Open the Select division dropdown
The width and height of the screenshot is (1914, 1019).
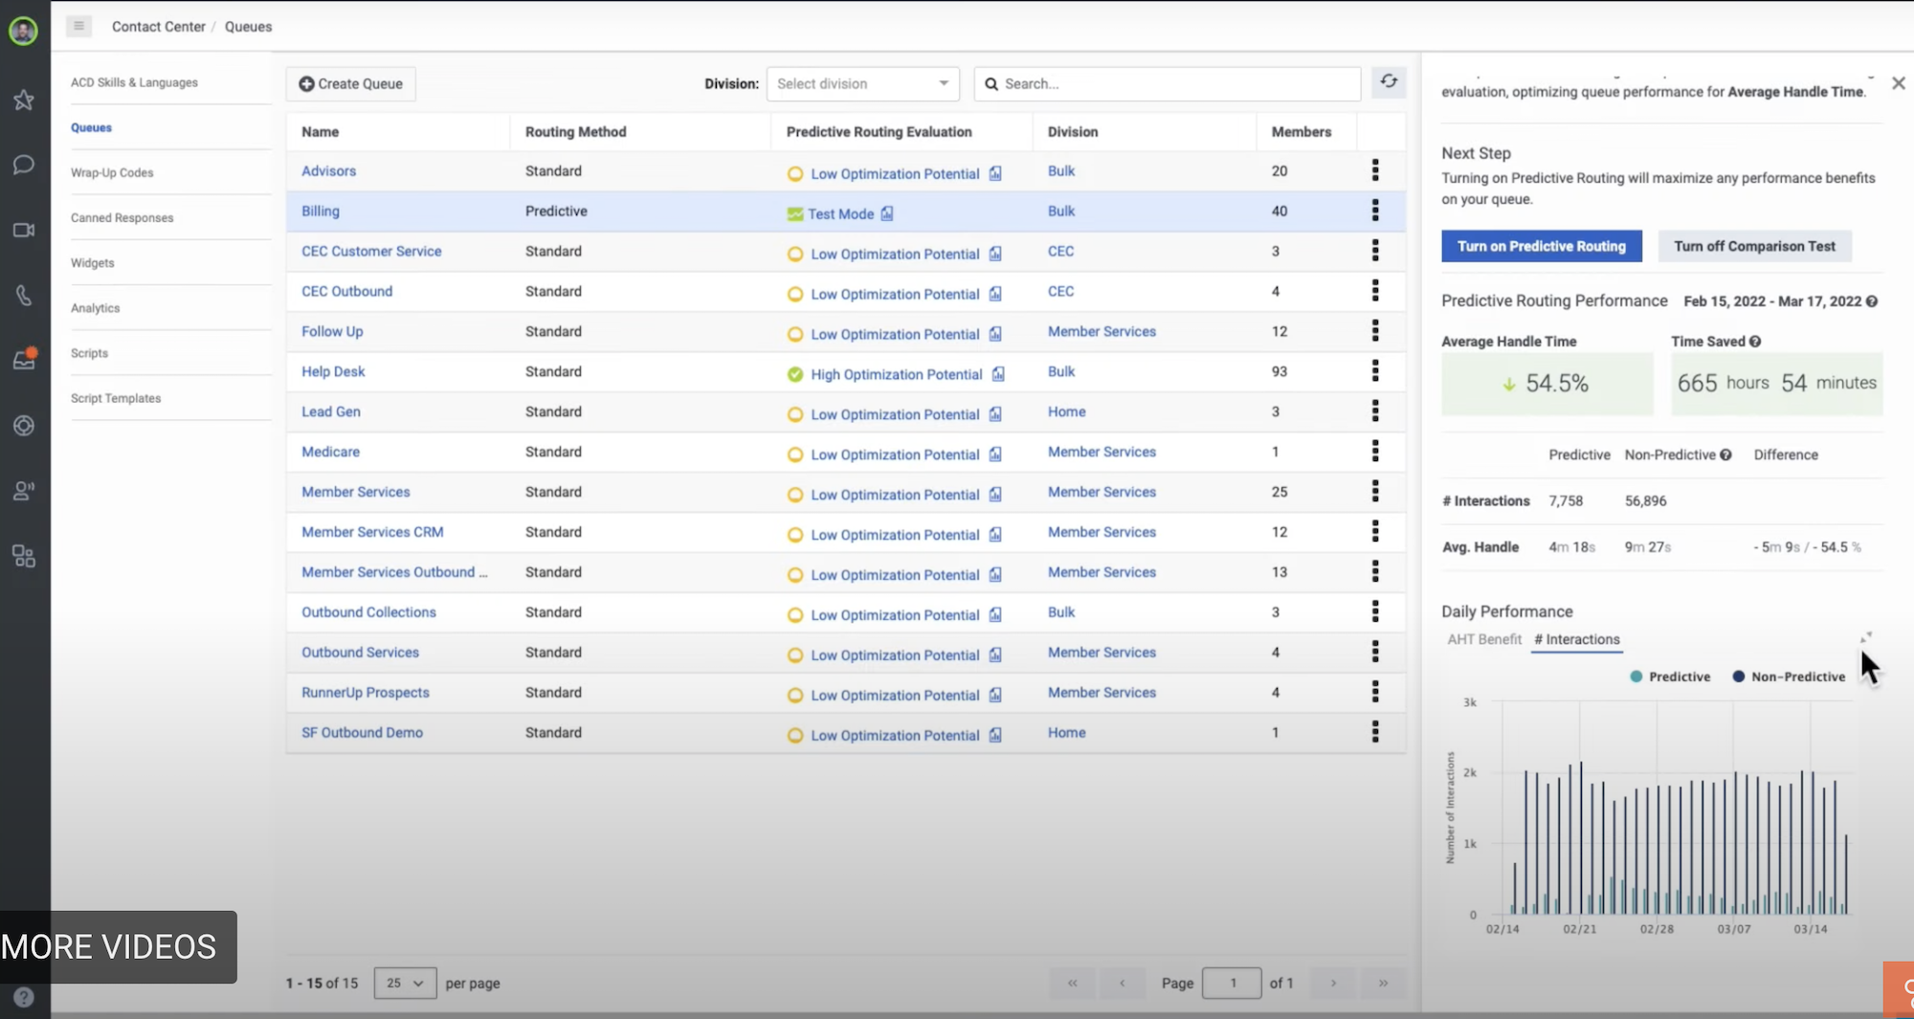pos(862,83)
